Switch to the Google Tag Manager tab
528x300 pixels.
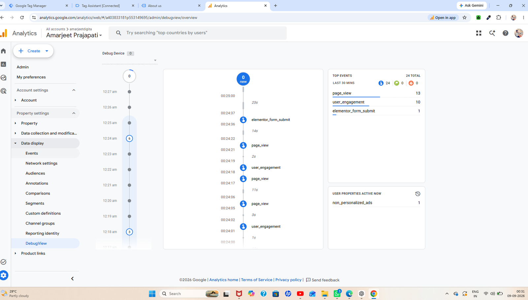click(39, 6)
